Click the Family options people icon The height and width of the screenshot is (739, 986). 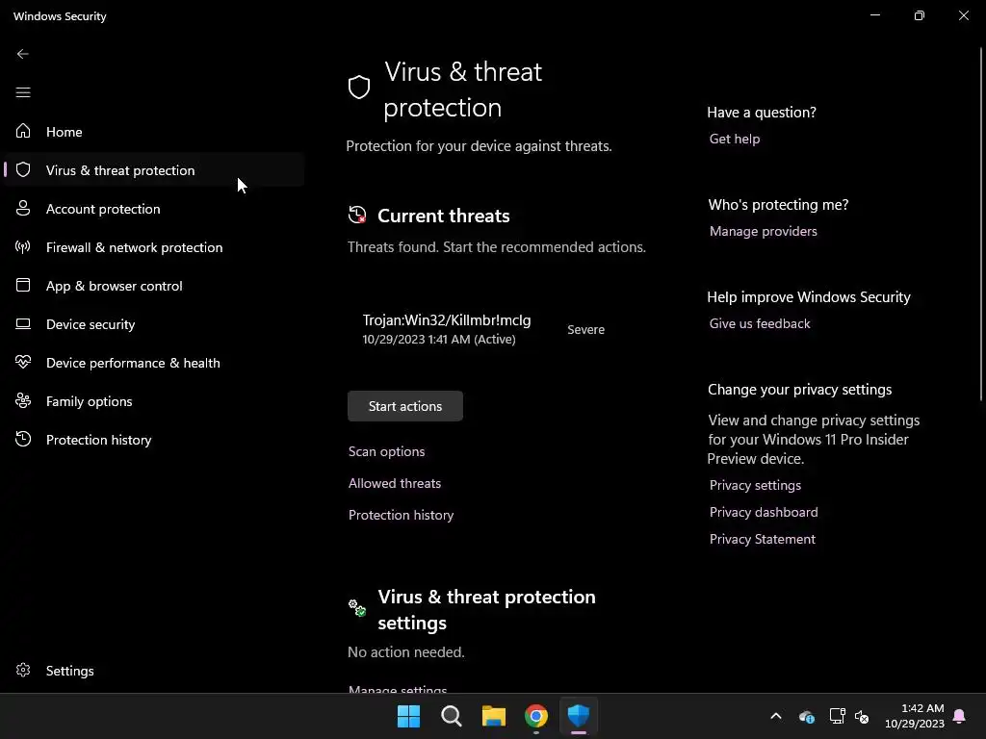click(x=23, y=401)
